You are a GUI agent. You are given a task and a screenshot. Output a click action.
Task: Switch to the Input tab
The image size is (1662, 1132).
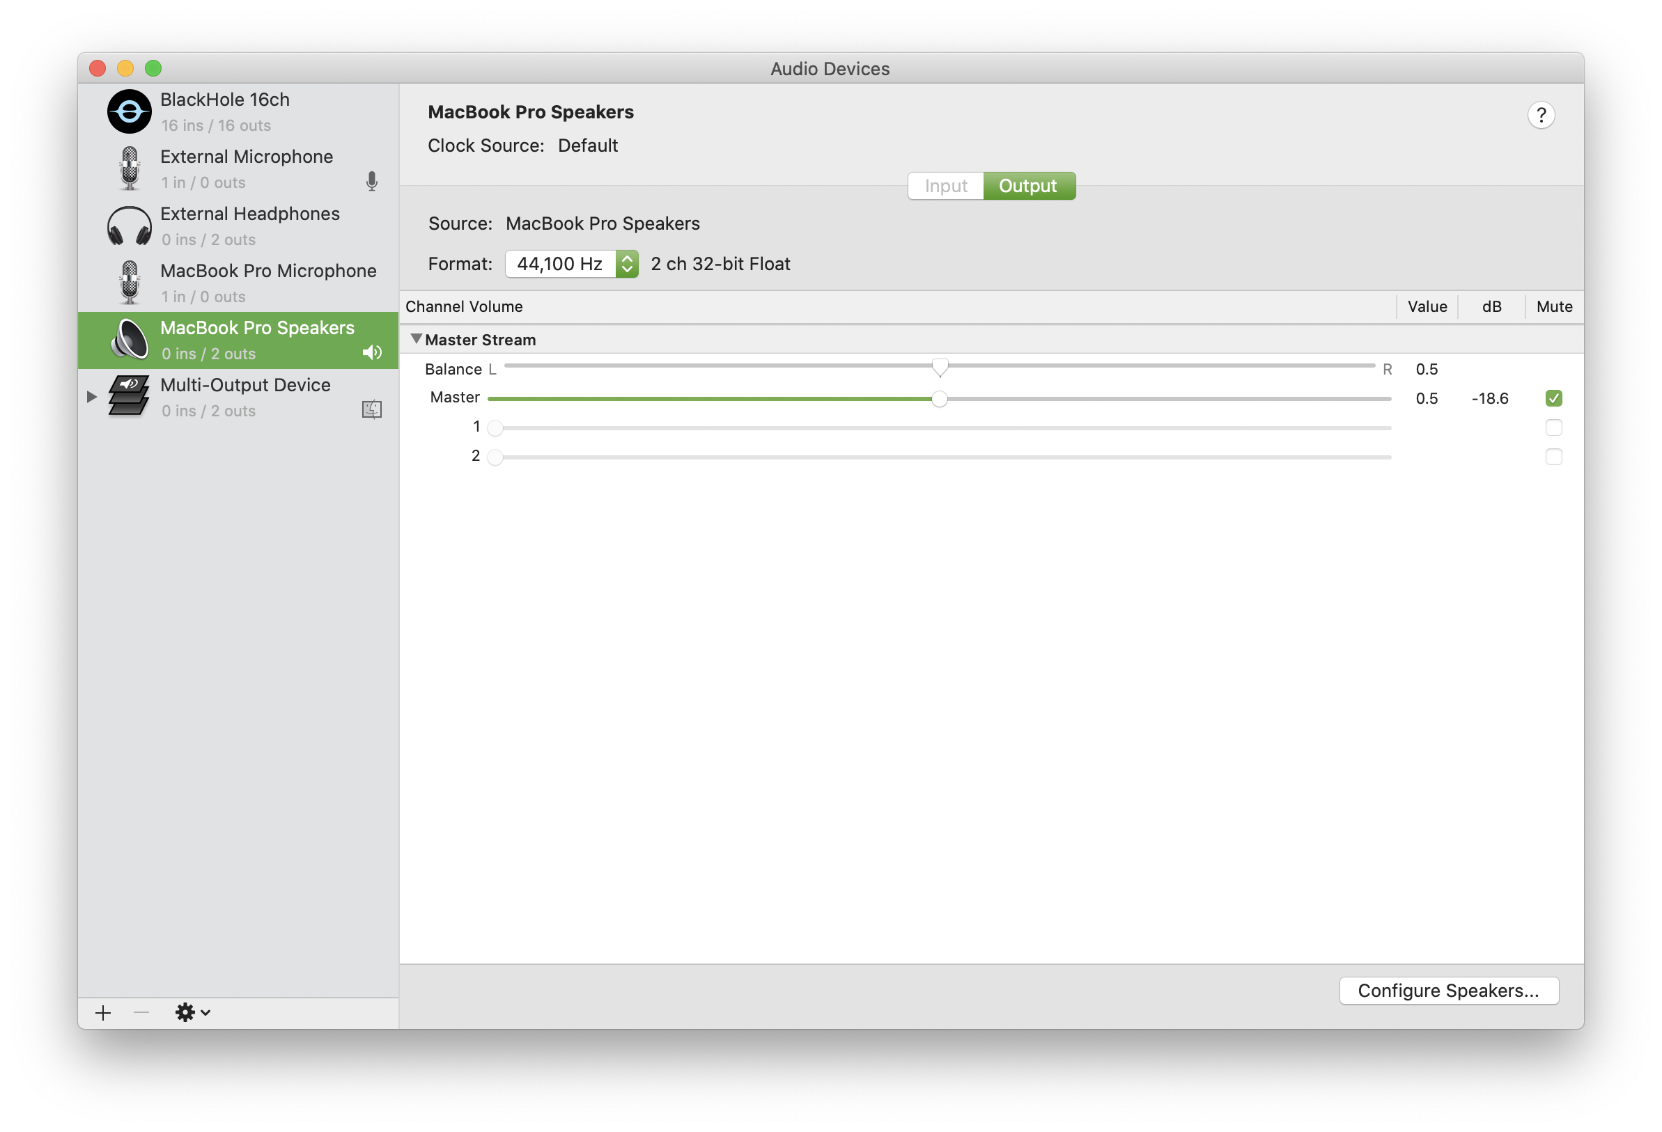pyautogui.click(x=946, y=185)
